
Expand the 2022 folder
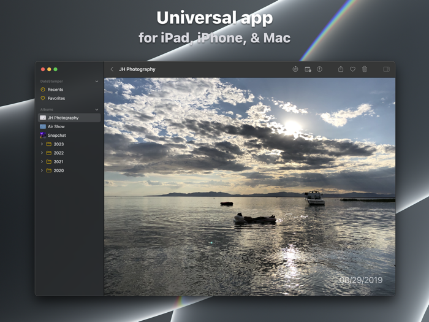pyautogui.click(x=42, y=153)
